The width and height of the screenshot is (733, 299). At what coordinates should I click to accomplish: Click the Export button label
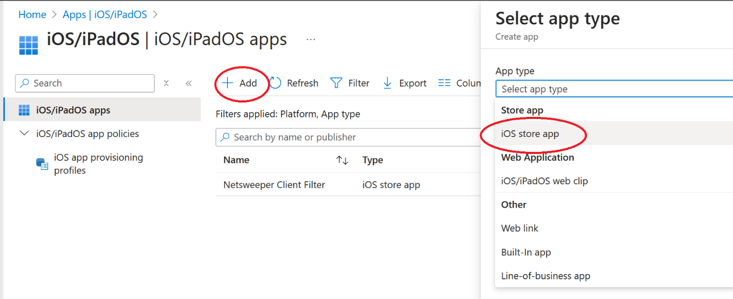(413, 83)
